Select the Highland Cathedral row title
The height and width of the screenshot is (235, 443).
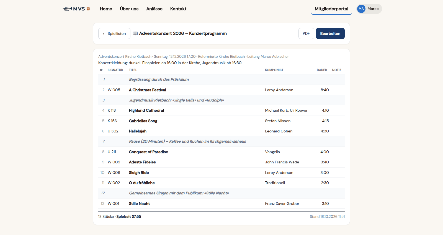click(x=146, y=110)
